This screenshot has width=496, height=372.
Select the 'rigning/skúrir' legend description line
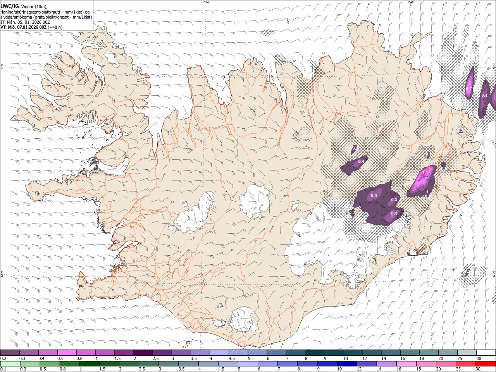tap(45, 12)
